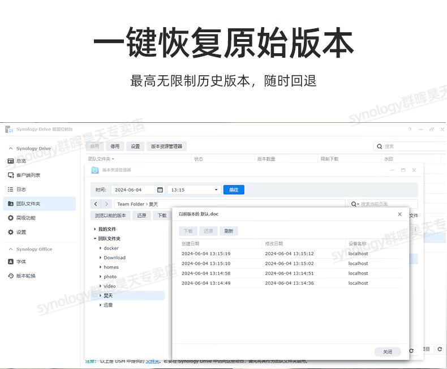Collapse the Synology Office sidebar section
The width and height of the screenshot is (447, 369).
[11, 249]
